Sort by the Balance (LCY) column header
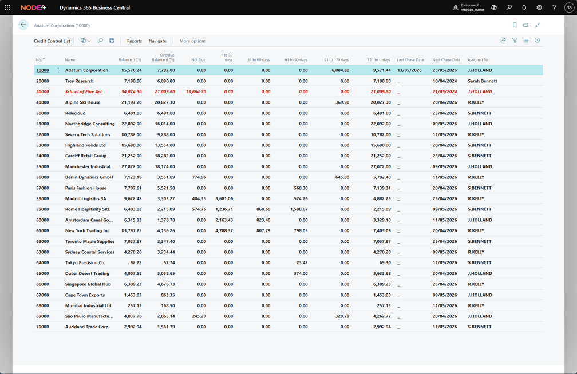The width and height of the screenshot is (577, 374). (129, 60)
